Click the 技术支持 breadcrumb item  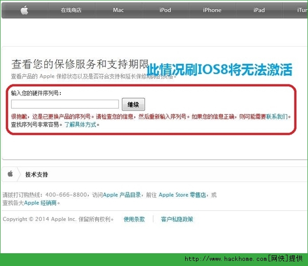[x=36, y=174]
